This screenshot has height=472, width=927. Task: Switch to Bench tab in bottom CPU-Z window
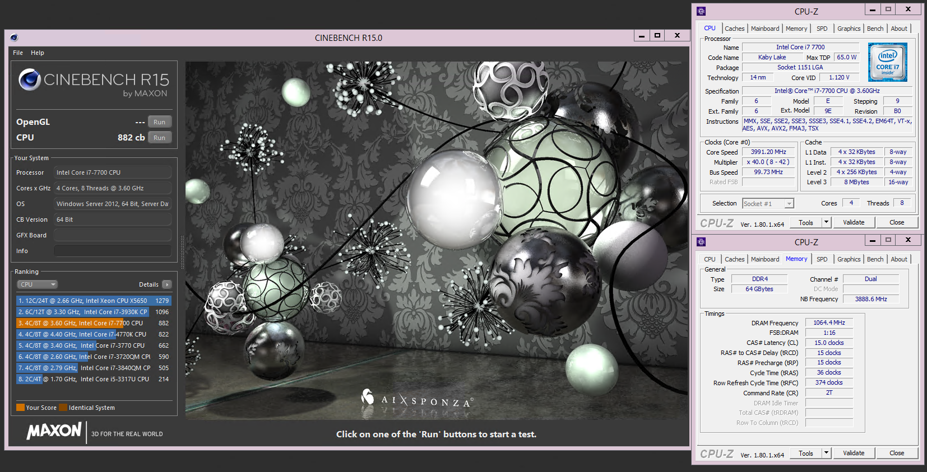coord(875,259)
